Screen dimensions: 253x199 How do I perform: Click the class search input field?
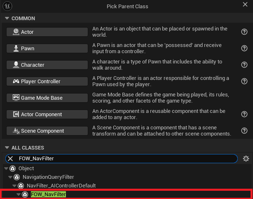pyautogui.click(x=121, y=159)
